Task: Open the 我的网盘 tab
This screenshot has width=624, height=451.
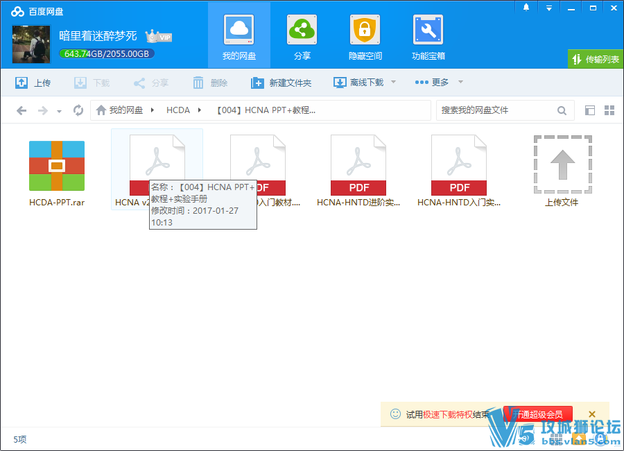Action: [239, 37]
